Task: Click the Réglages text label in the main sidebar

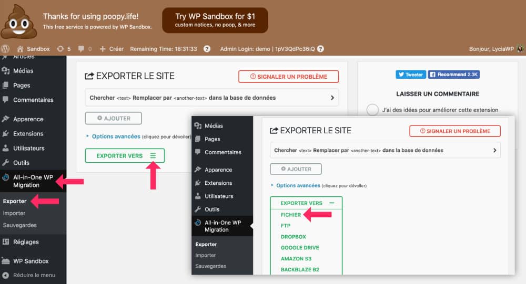Action: 26,242
